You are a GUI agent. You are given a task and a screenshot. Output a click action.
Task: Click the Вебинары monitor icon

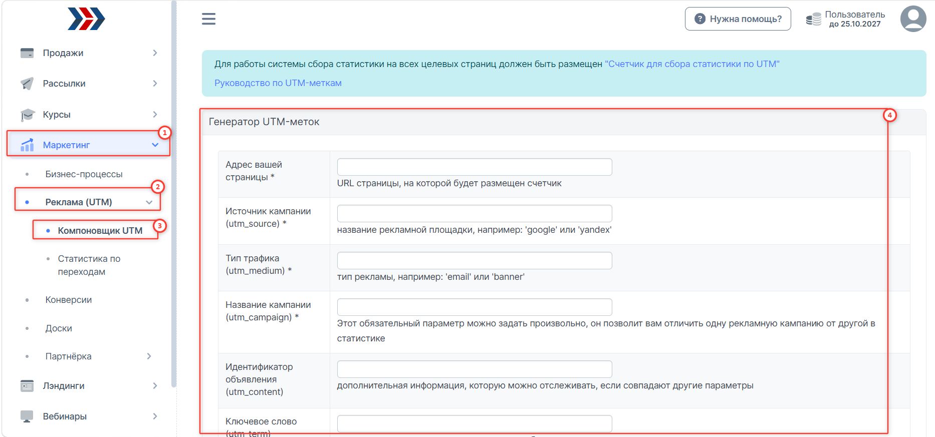click(x=27, y=416)
